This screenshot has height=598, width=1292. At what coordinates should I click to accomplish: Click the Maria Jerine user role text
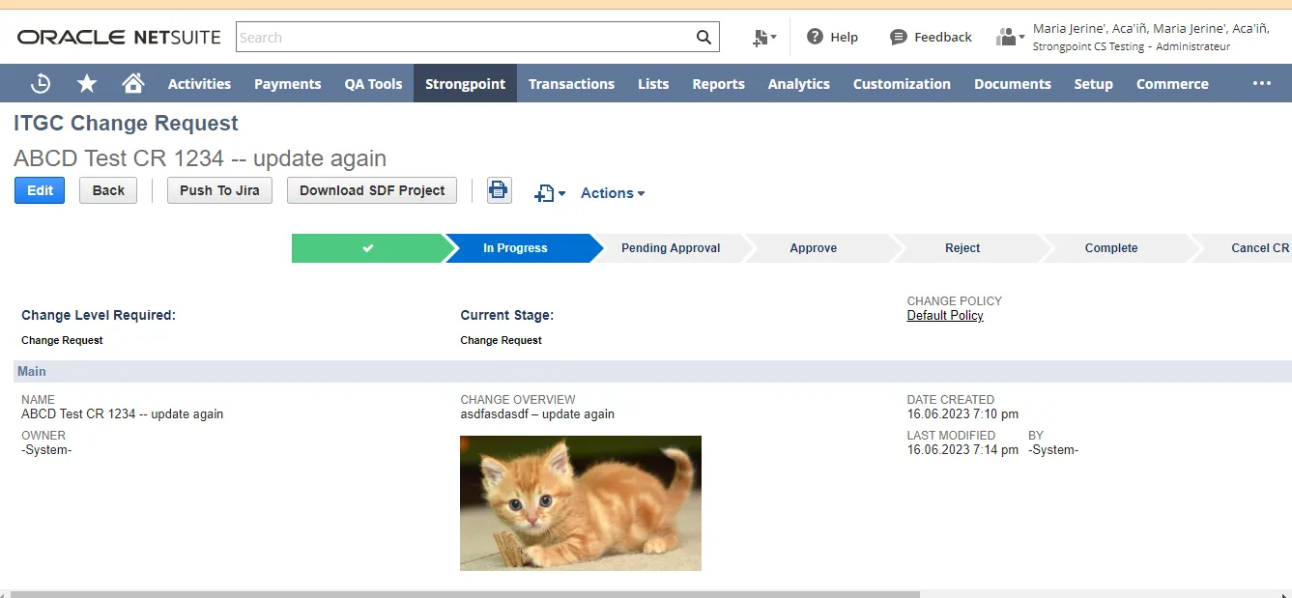pyautogui.click(x=1150, y=37)
